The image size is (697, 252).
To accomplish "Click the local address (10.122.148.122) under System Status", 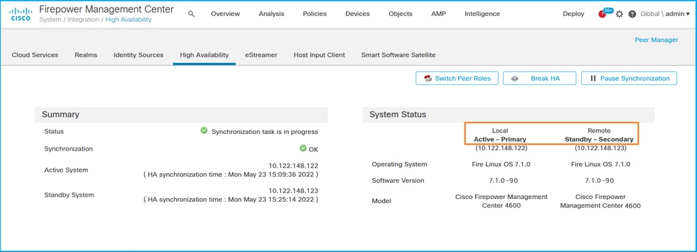I will pyautogui.click(x=501, y=147).
